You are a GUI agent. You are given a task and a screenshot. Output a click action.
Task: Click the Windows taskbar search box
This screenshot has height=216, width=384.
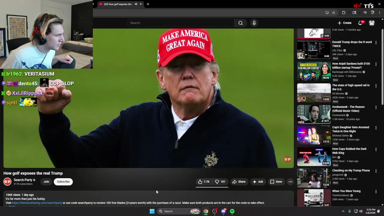[x=178, y=211]
